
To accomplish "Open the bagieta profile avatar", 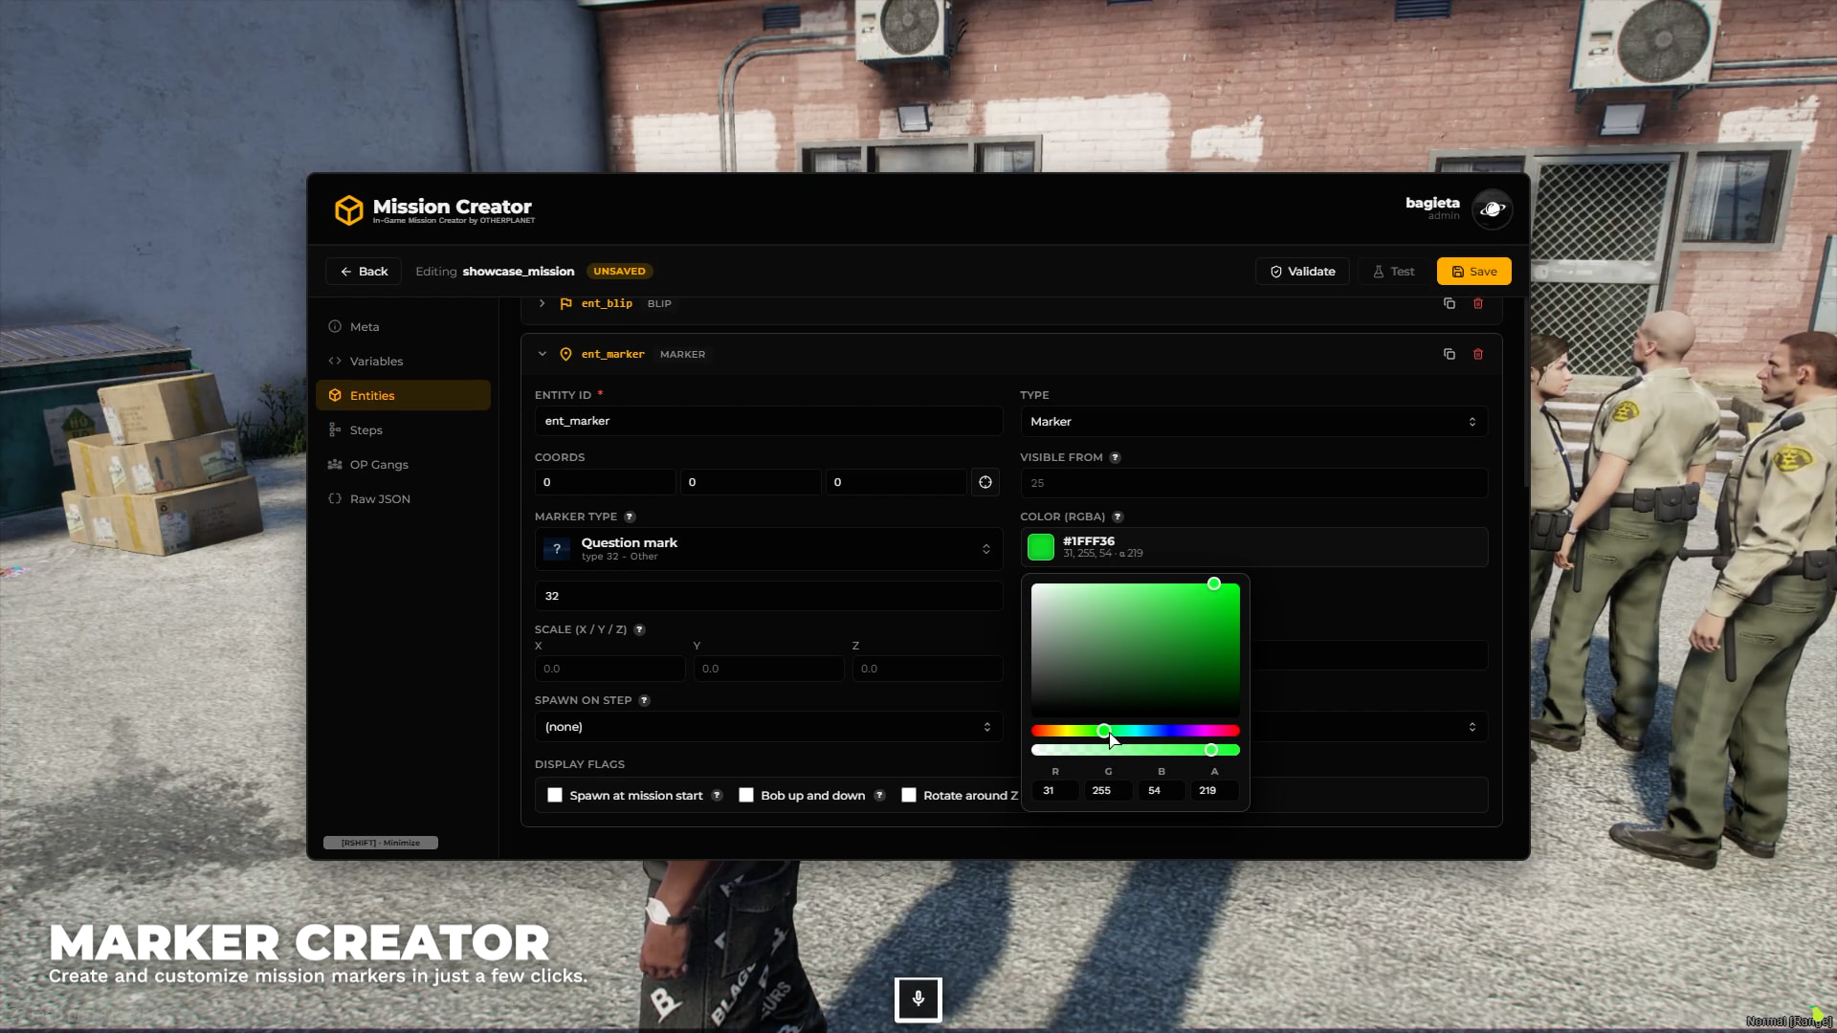I will (1492, 209).
